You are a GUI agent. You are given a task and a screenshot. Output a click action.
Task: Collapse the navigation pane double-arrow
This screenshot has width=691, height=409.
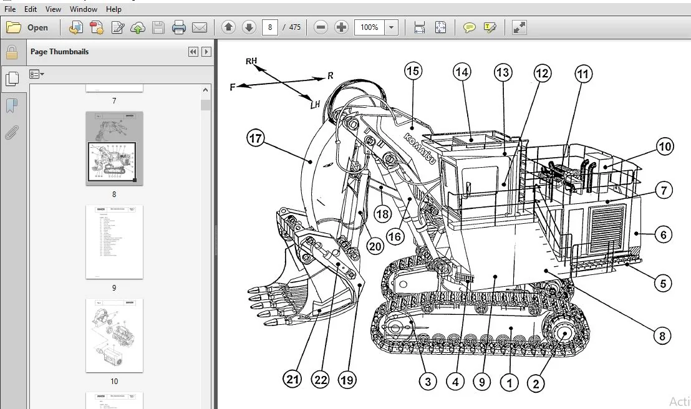pos(193,52)
